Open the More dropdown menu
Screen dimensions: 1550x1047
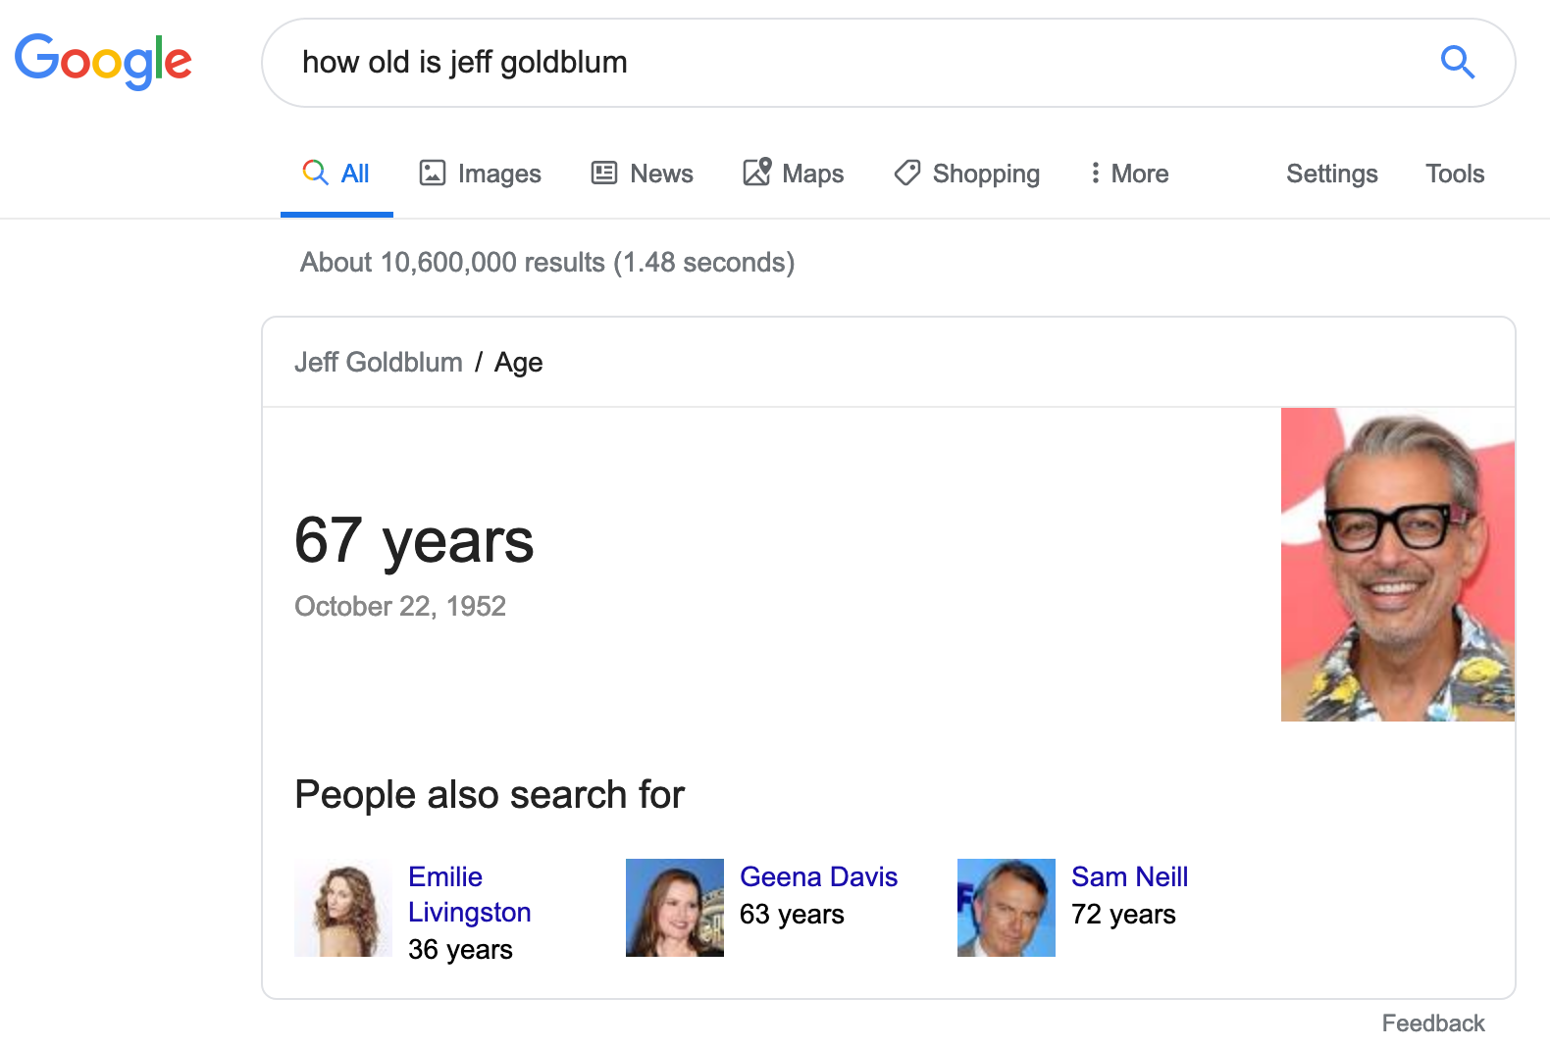[1129, 174]
